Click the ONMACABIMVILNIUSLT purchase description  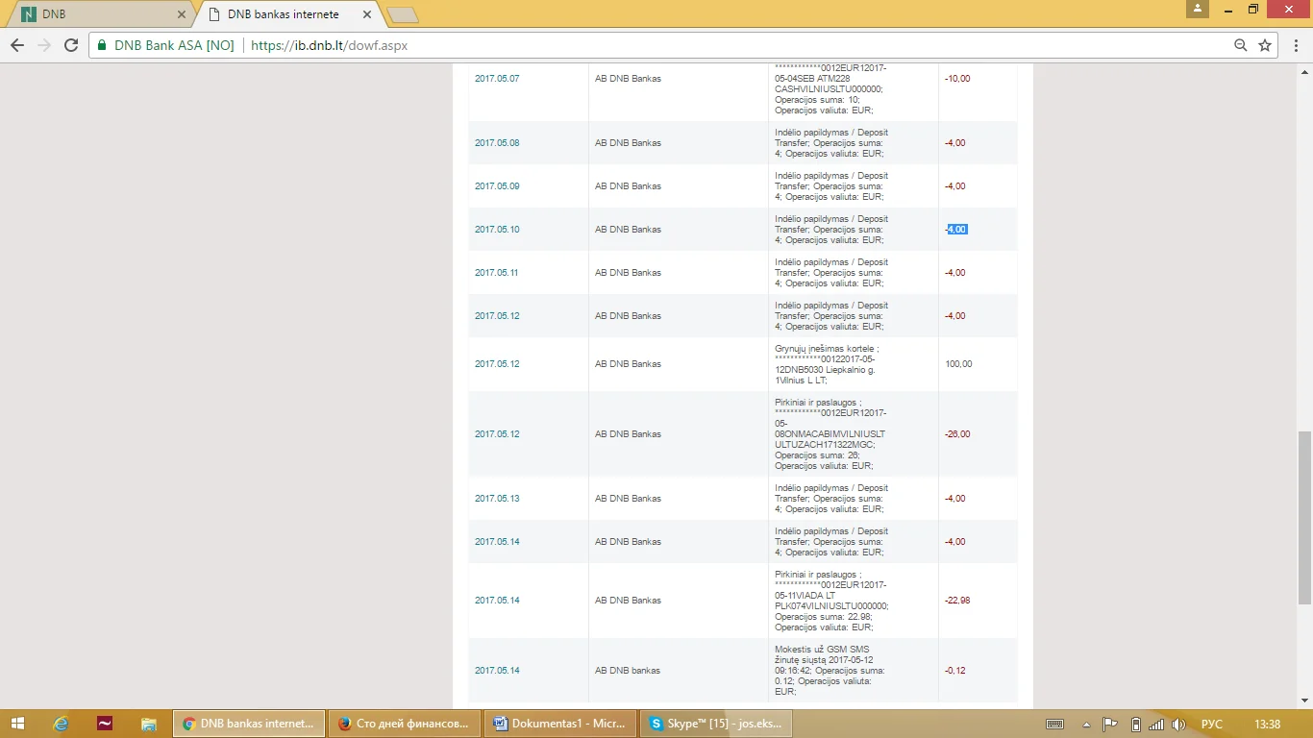pyautogui.click(x=830, y=434)
